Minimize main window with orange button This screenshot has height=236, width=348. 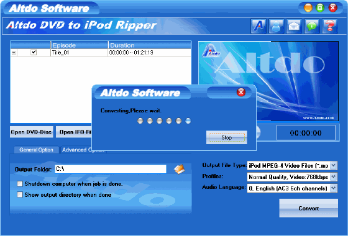[308, 8]
